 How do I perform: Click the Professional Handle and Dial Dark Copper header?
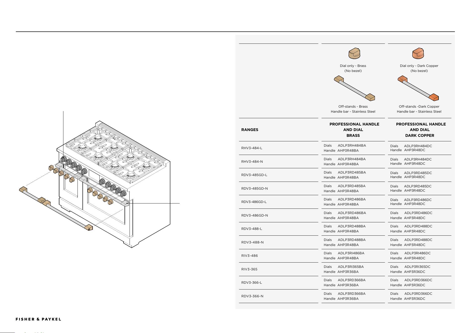click(x=421, y=130)
